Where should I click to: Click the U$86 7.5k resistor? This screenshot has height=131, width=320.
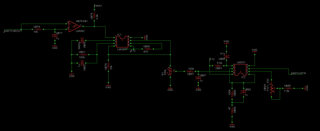pyautogui.click(x=287, y=88)
